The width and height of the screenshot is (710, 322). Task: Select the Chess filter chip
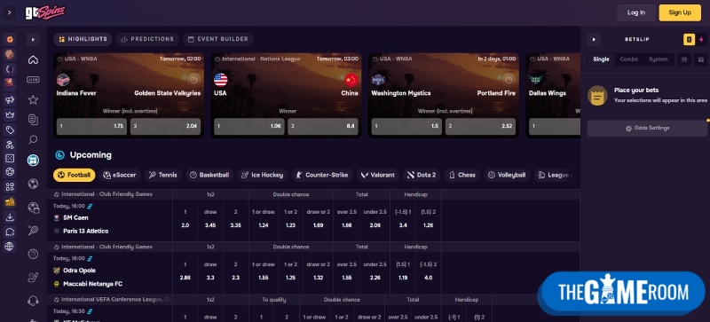click(461, 175)
